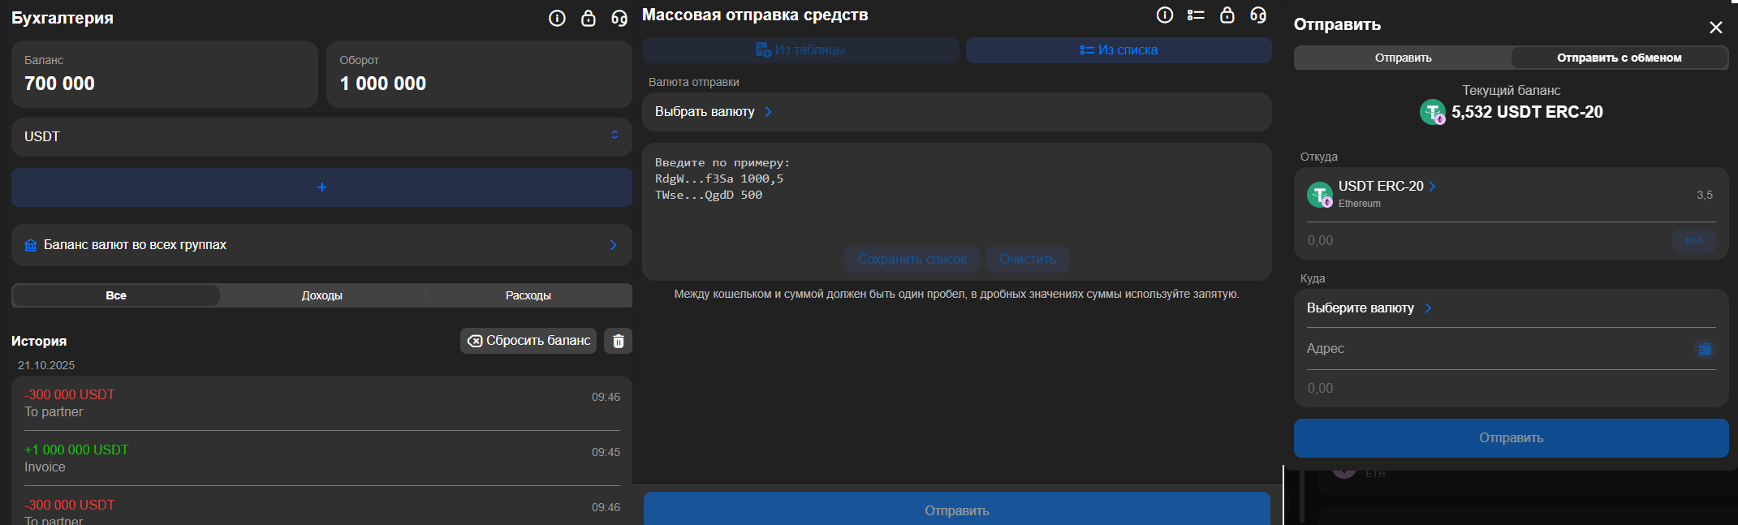Click trash icon next to Сбросить баланс
Screen dimensions: 1738x525
619,341
